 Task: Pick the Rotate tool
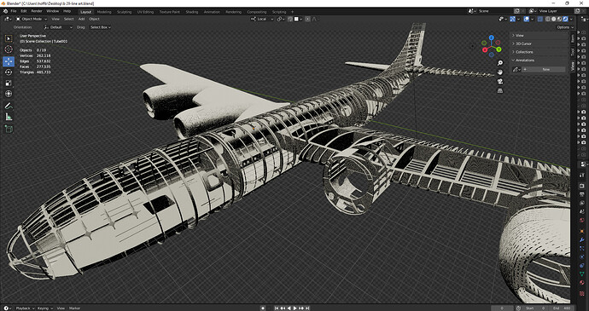click(x=9, y=72)
